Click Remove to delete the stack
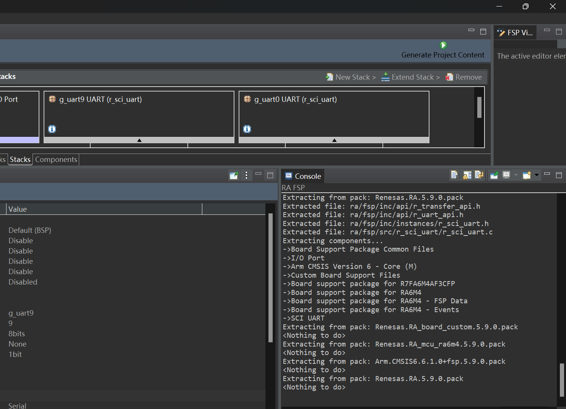 pyautogui.click(x=464, y=77)
